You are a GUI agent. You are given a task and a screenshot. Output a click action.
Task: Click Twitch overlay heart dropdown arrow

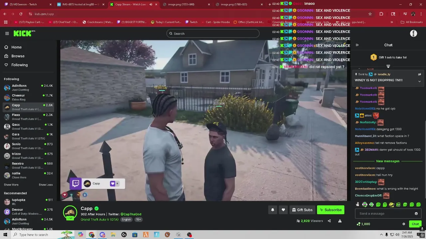click(x=117, y=184)
